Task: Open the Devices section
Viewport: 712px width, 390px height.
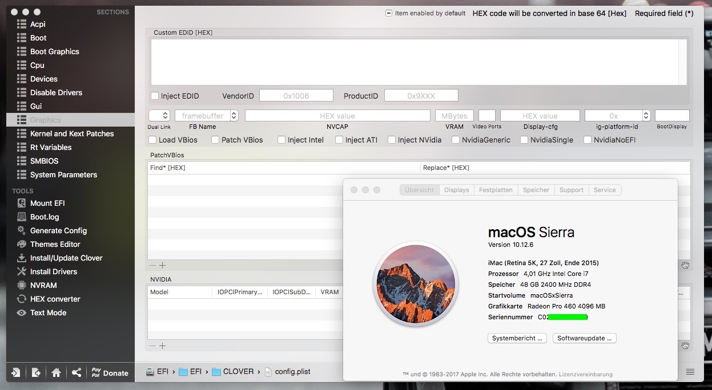Action: click(43, 79)
